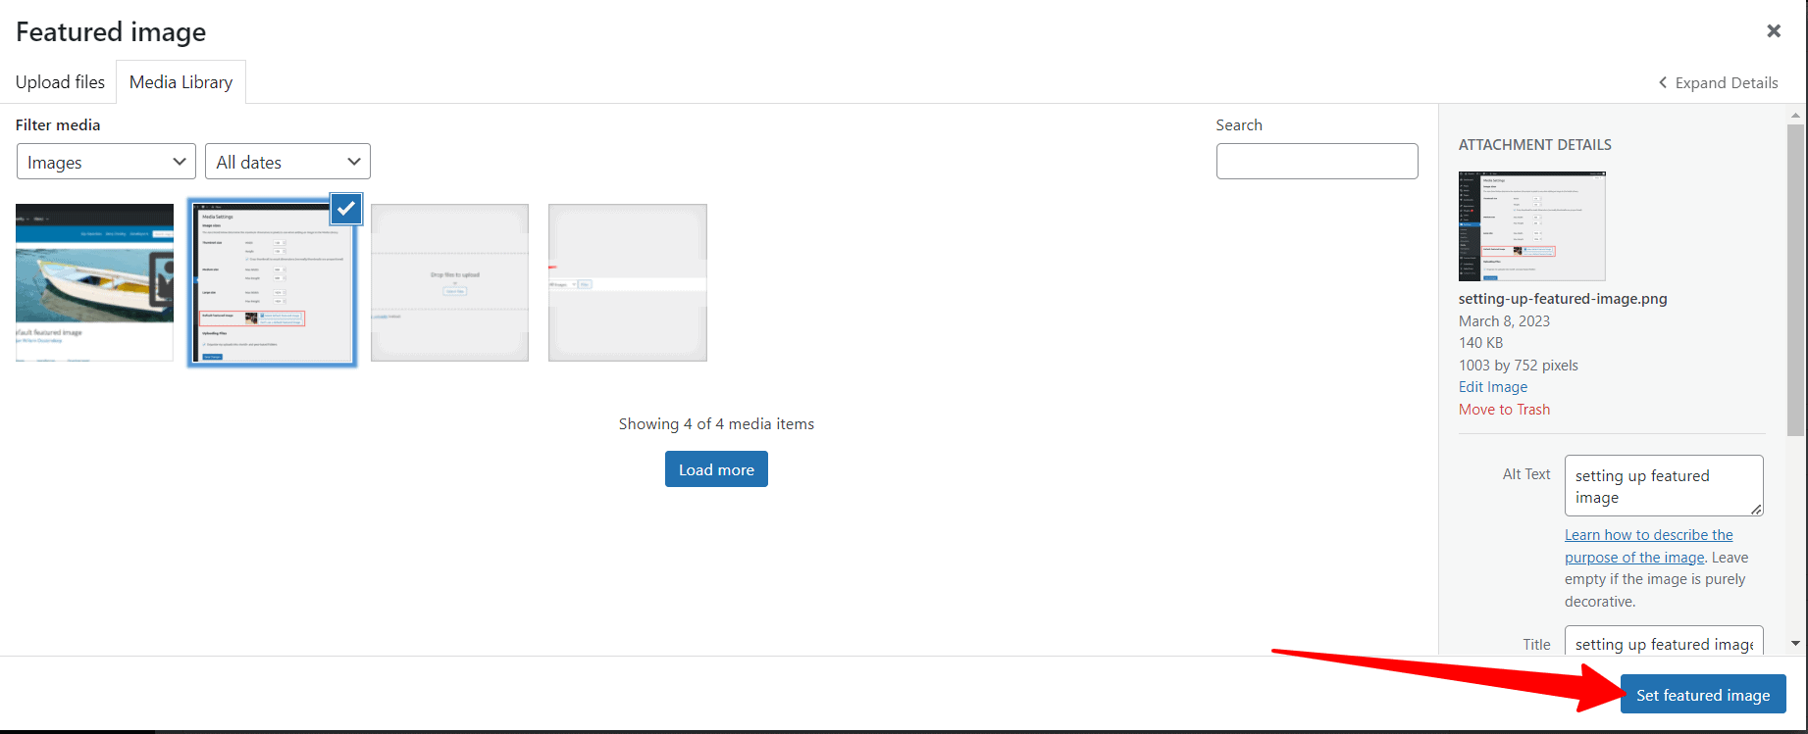Viewport: 1808px width, 734px height.
Task: Click the Expand Details chevron
Action: 1663,83
